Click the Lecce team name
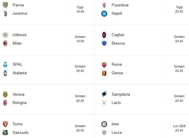 117,132
